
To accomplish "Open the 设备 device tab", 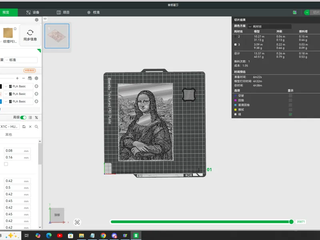I will point(33,12).
